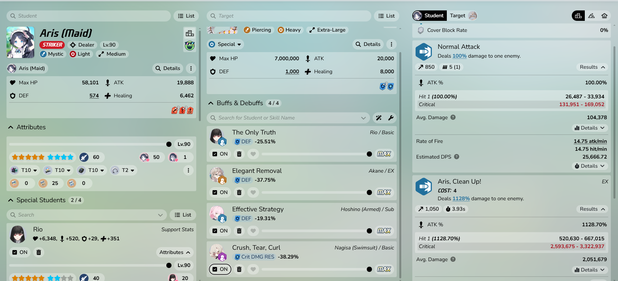Viewport: 618px width, 281px height.
Task: Open the three-dot menu beside target Details
Action: point(391,44)
